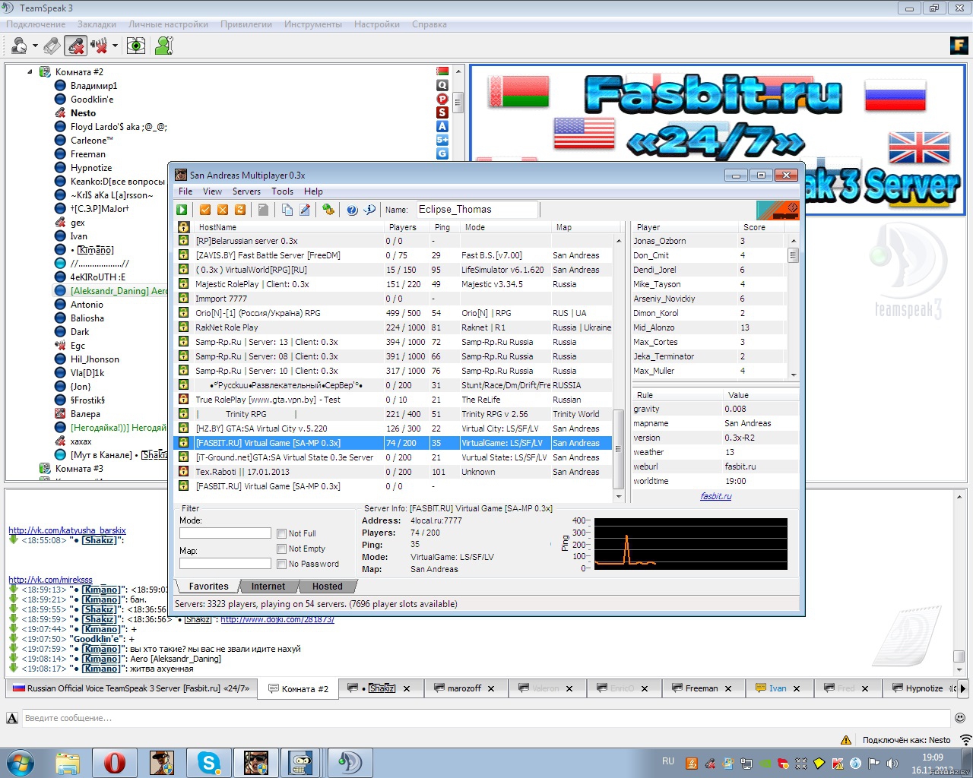Toggle TeamSpeak Mute Microphone button
Screen dimensions: 973x778
[75, 46]
